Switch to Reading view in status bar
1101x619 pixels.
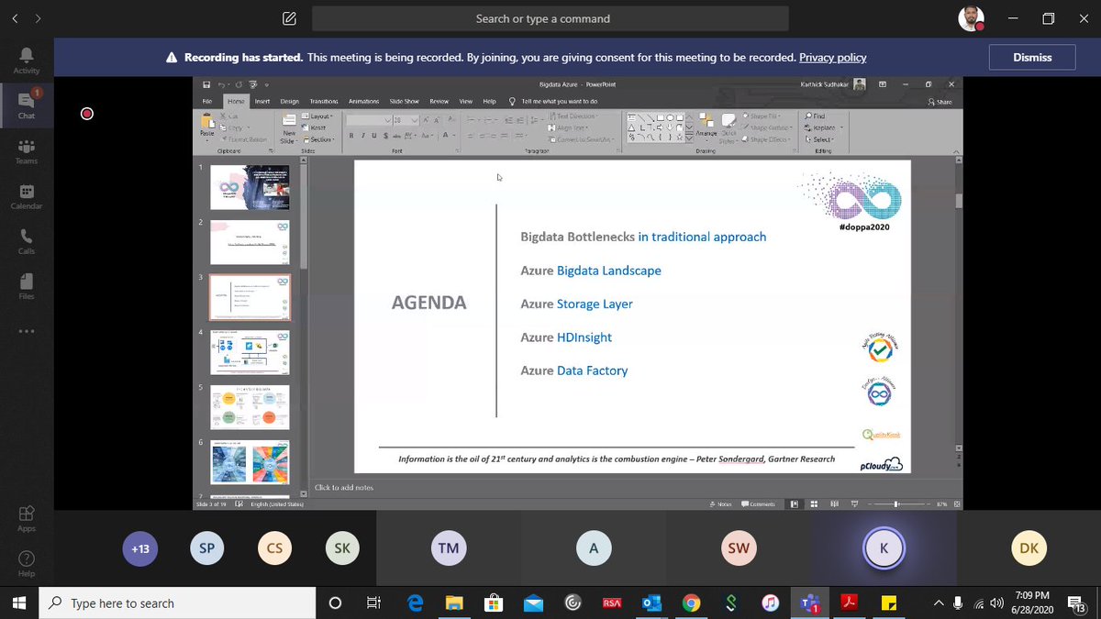(834, 503)
